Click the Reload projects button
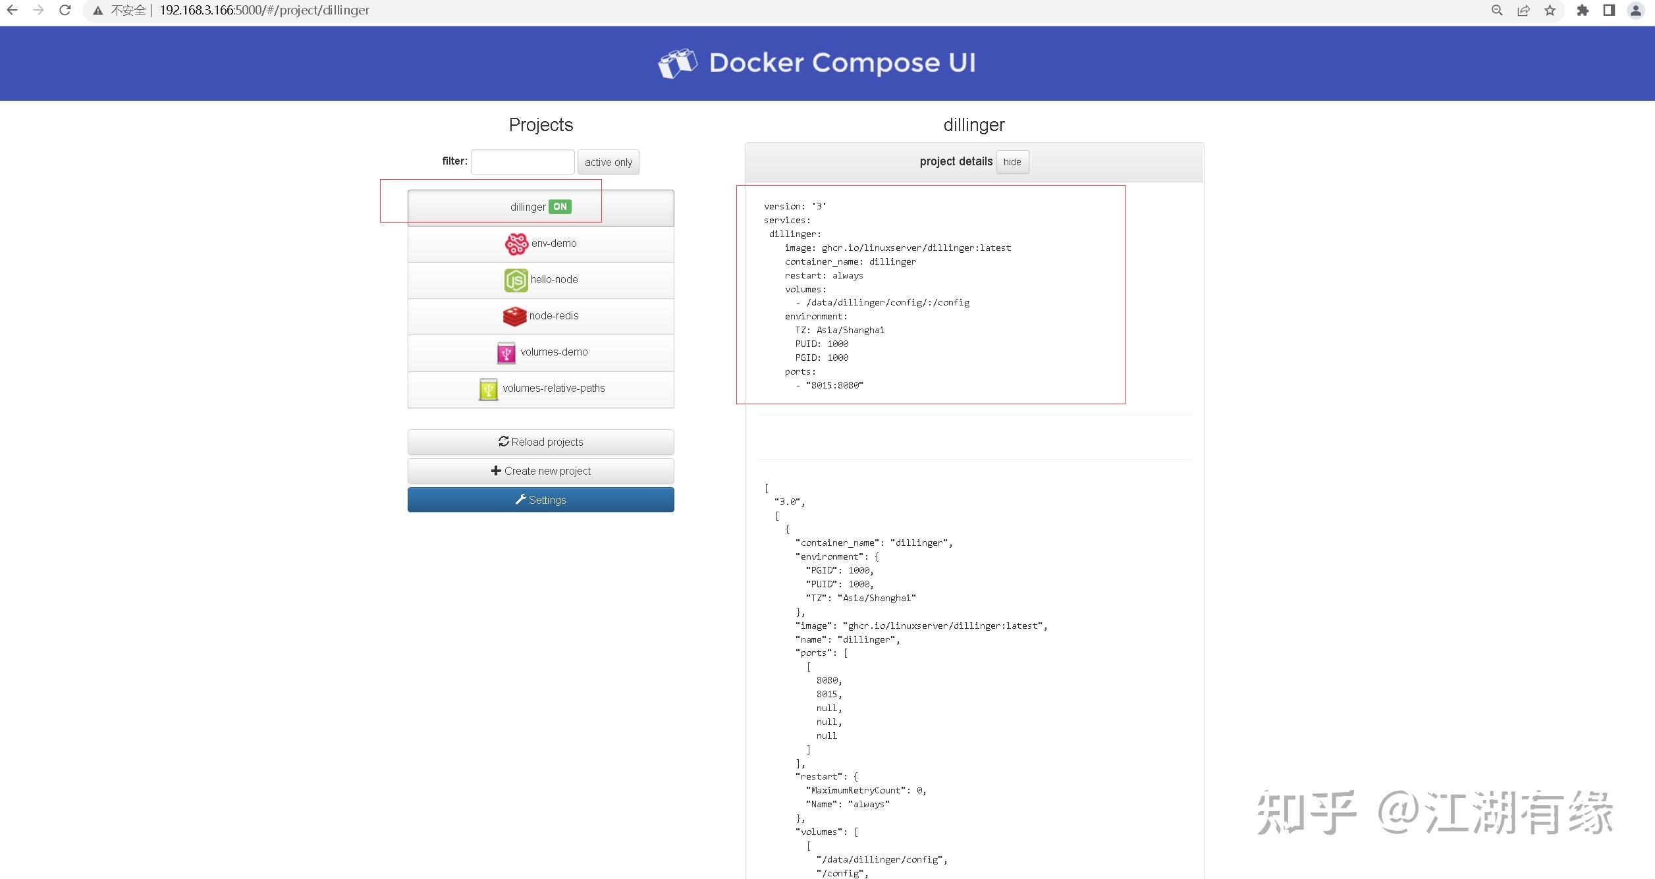Image resolution: width=1655 pixels, height=879 pixels. pos(540,441)
